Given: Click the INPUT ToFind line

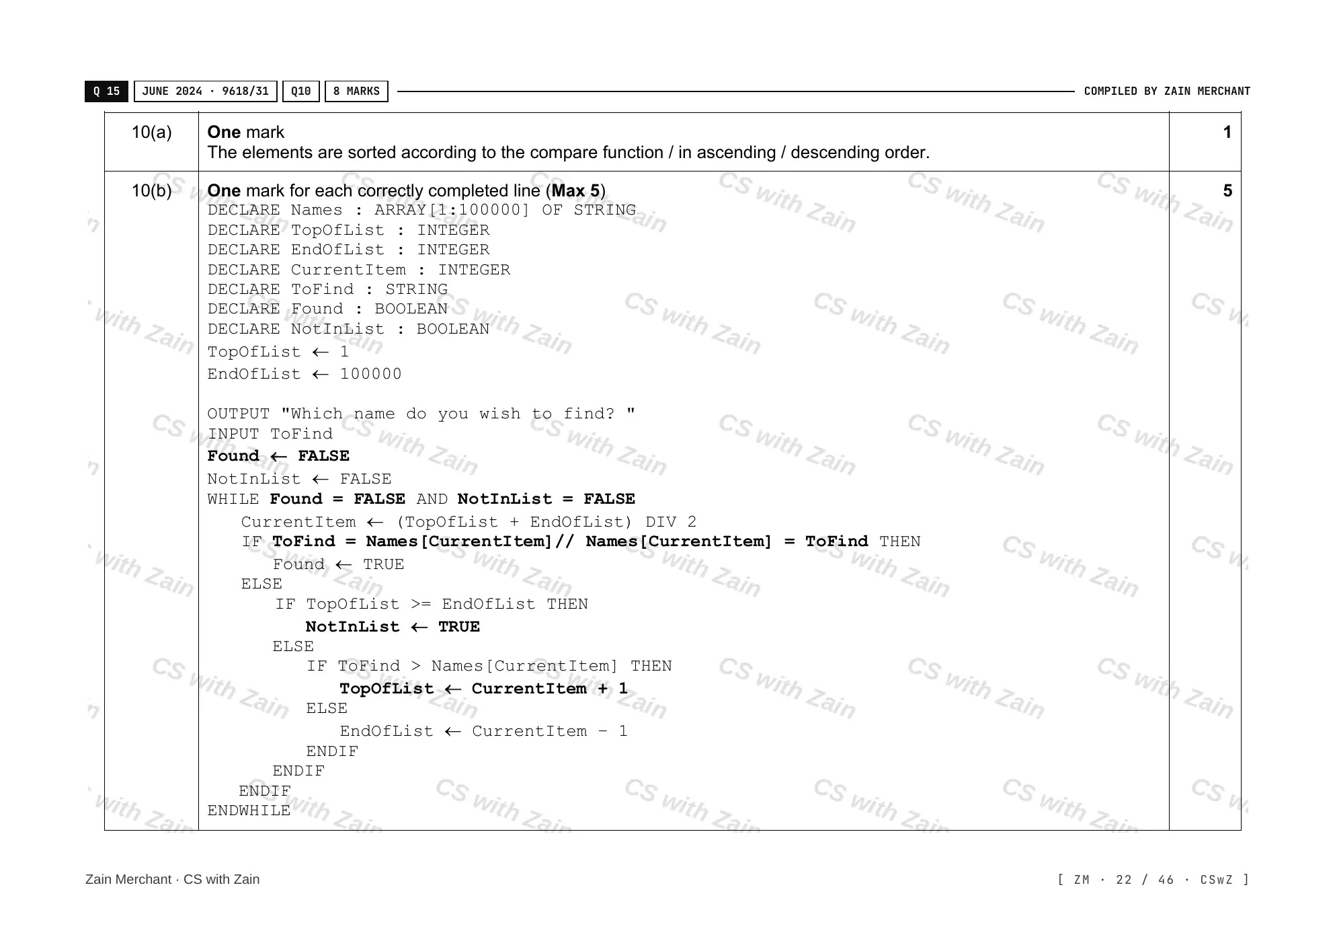Looking at the screenshot, I should point(270,434).
